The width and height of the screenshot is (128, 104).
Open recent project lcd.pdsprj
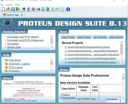click(87, 47)
